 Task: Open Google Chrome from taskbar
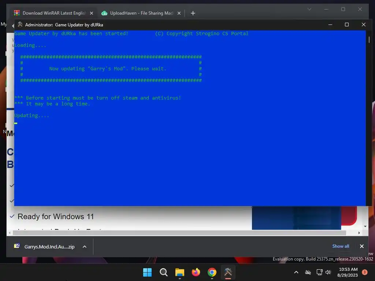[x=212, y=272]
